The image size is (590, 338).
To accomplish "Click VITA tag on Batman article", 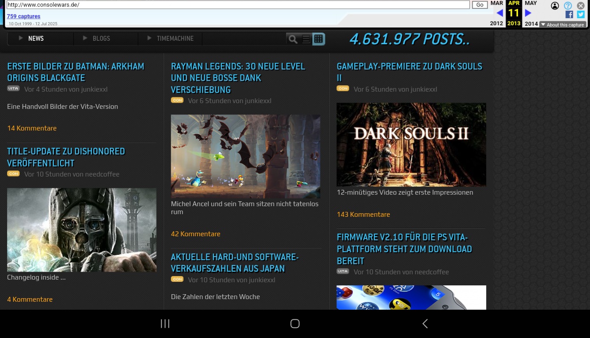I will (13, 88).
